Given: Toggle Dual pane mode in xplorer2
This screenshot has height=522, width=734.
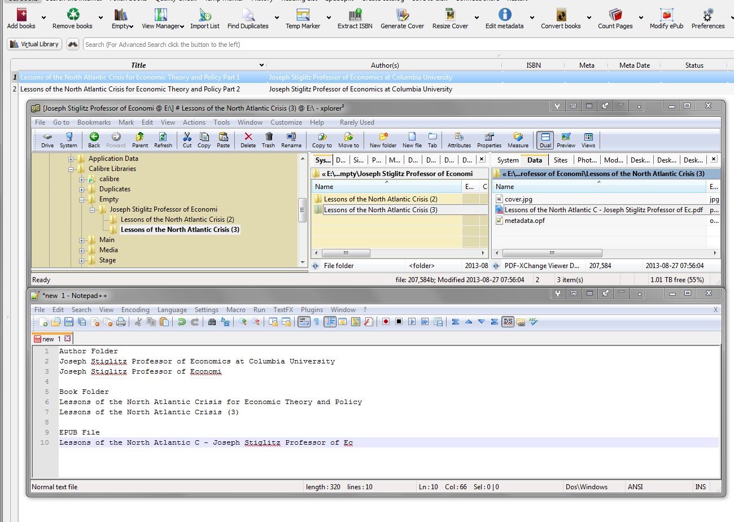Looking at the screenshot, I should [x=545, y=139].
